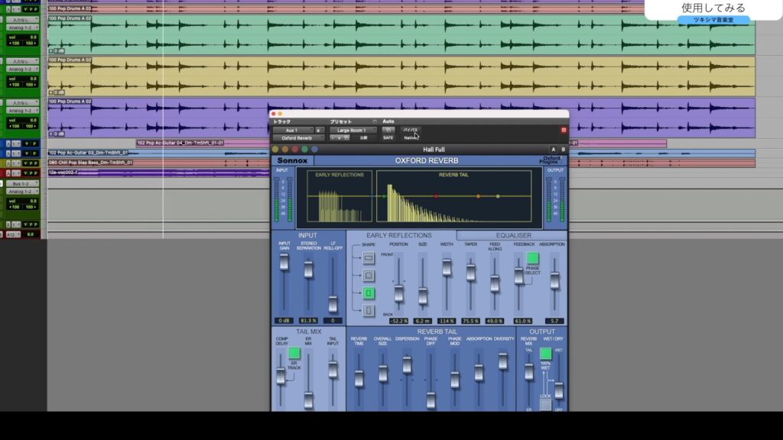
Task: Click the orange circle button in Sonnox toolbar
Action: point(285,149)
